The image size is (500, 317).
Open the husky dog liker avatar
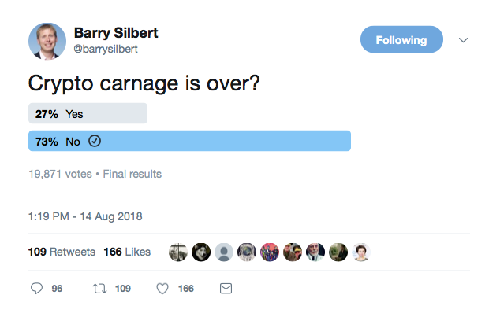tap(201, 252)
